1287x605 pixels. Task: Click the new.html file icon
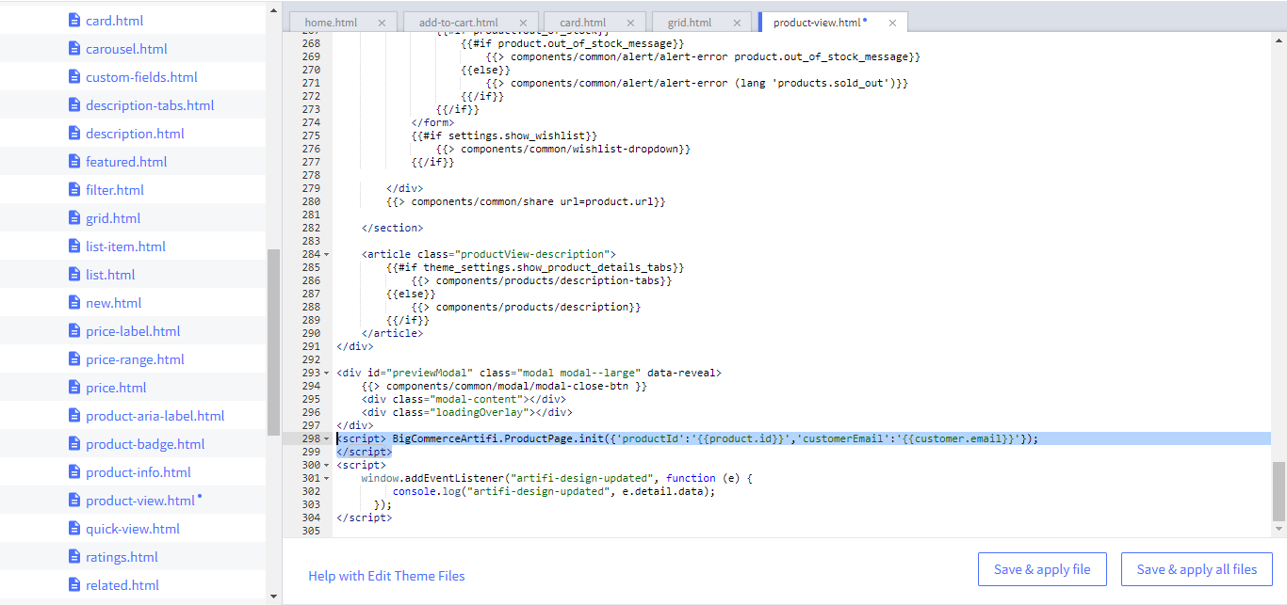coord(74,302)
